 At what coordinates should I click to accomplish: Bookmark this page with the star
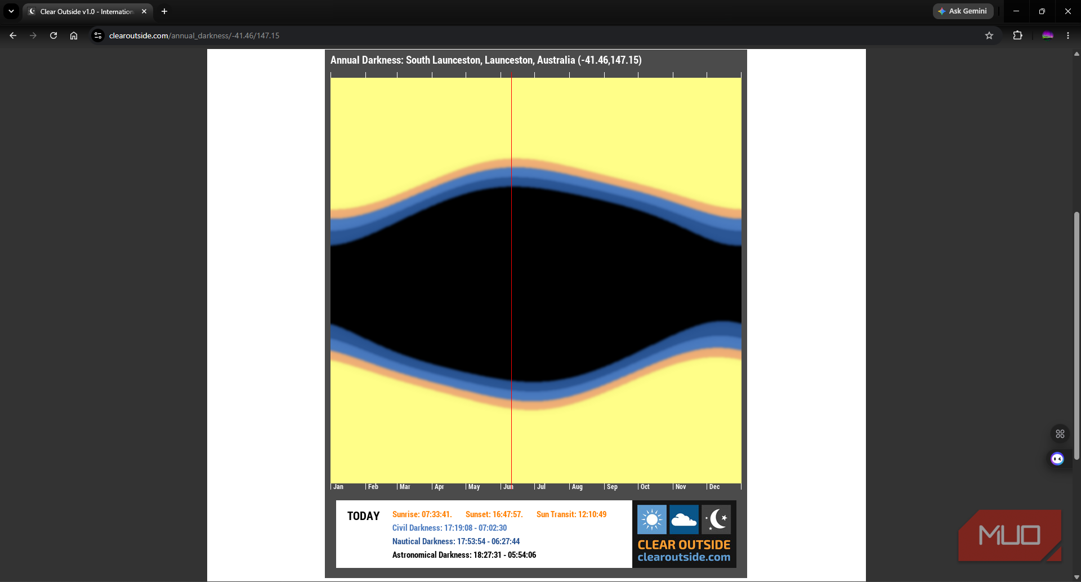click(x=989, y=35)
